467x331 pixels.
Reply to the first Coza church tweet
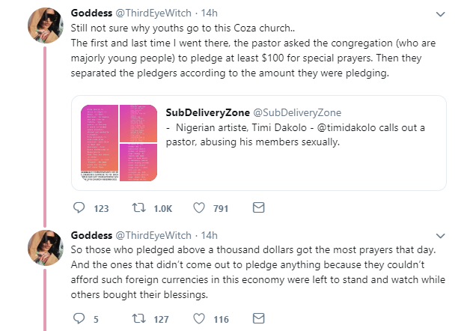point(80,209)
